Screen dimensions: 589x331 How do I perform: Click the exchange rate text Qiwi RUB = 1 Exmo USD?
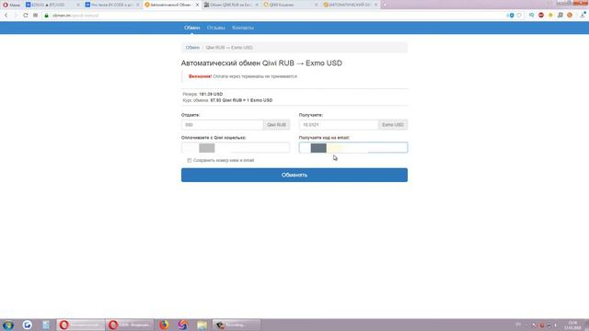tap(241, 100)
